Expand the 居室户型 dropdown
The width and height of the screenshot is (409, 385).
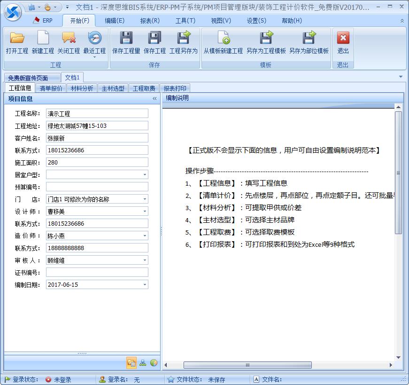point(145,175)
